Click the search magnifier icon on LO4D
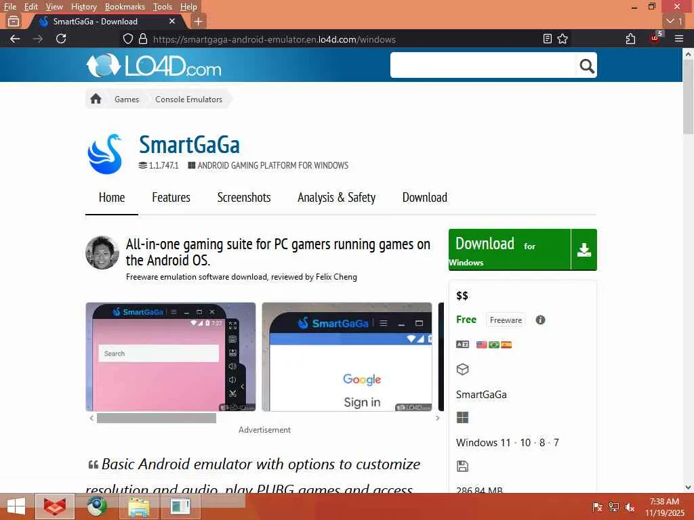The image size is (694, 520). pos(586,66)
